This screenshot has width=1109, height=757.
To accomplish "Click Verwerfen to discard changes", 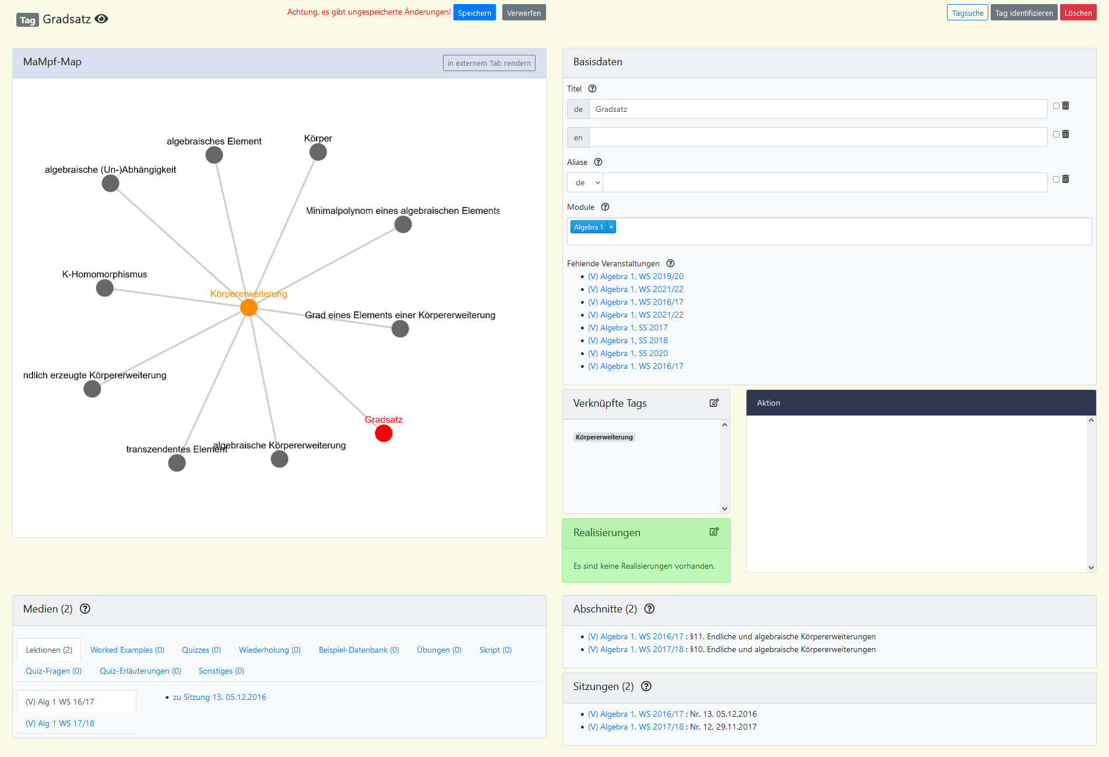I will pyautogui.click(x=524, y=13).
